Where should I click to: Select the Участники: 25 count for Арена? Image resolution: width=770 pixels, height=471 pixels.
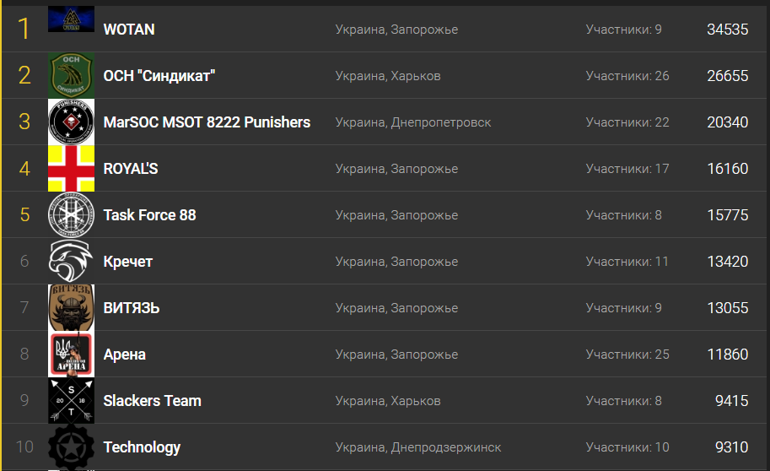coord(627,355)
